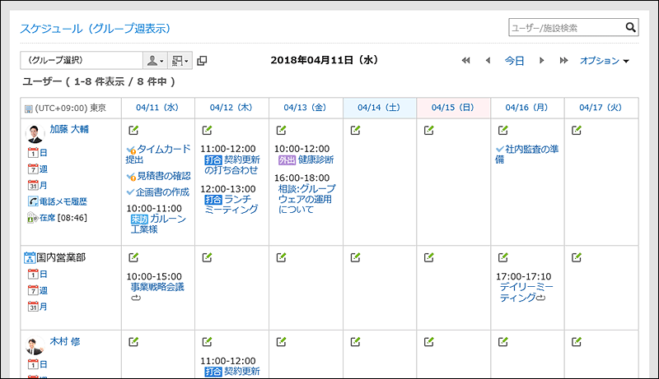Jump back one week with double-left arrow
This screenshot has width=659, height=379.
(x=465, y=60)
